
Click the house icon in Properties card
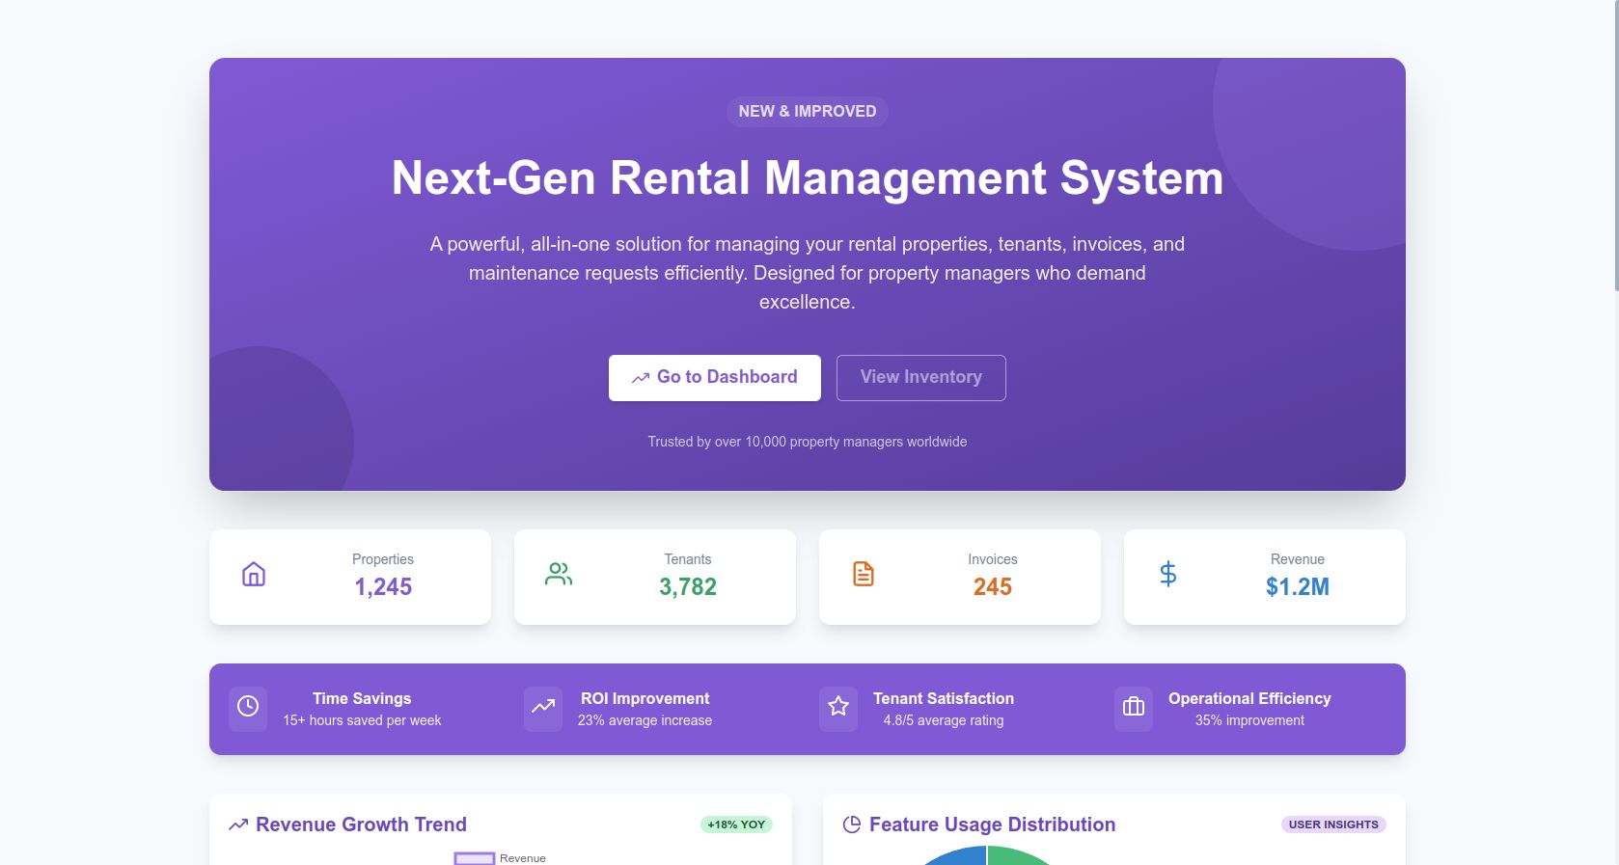click(x=254, y=575)
